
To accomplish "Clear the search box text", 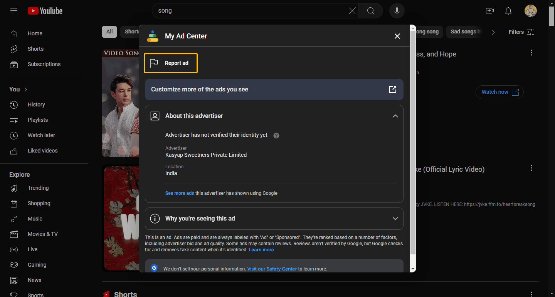I will coord(352,11).
